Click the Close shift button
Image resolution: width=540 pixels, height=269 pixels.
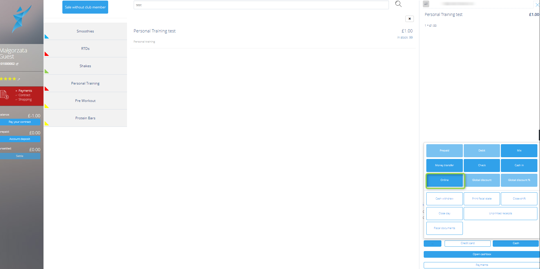click(x=519, y=199)
